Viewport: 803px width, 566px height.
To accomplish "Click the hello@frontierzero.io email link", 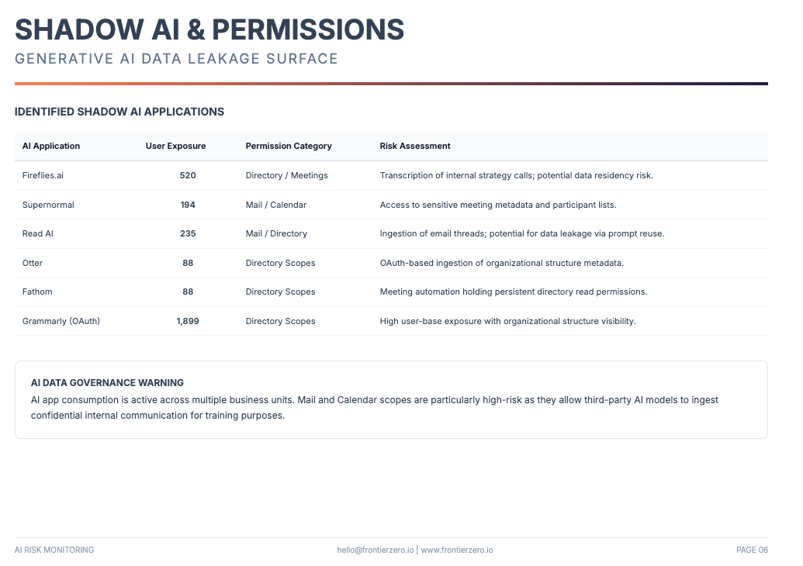I will (375, 550).
